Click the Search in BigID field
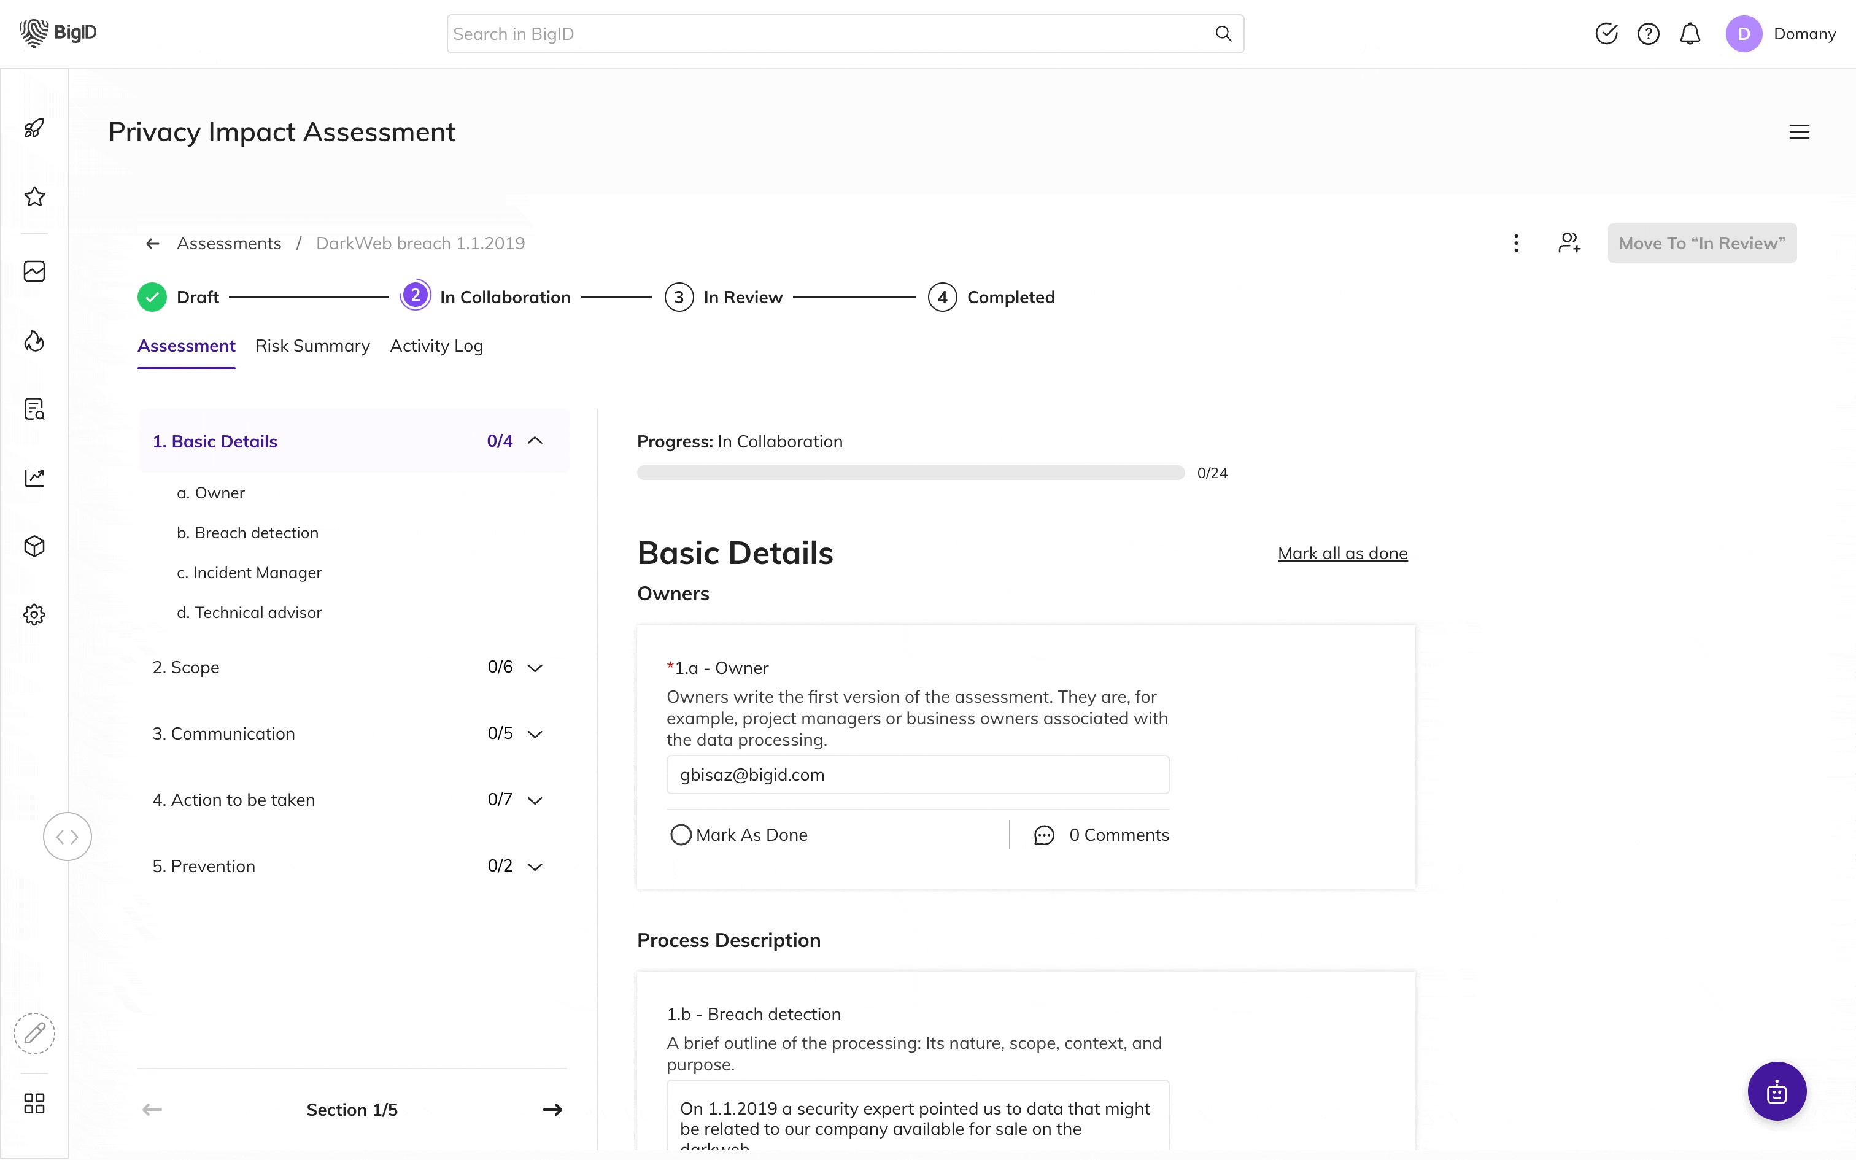Viewport: 1856px width, 1160px height. 845,34
